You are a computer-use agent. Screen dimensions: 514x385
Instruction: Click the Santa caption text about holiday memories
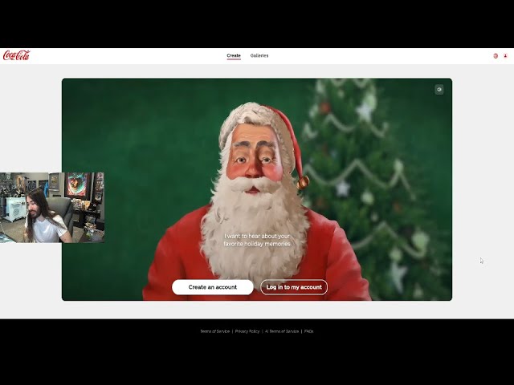pos(257,240)
